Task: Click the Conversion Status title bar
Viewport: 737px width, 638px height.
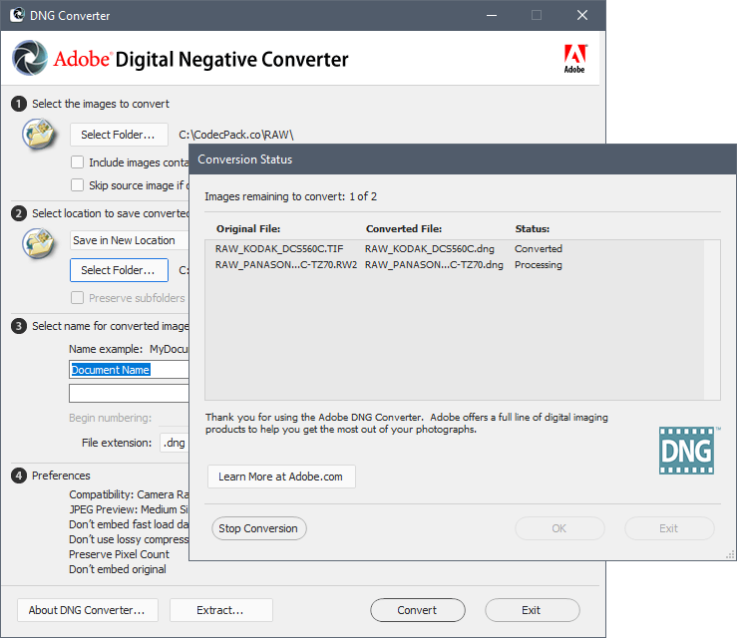Action: pos(463,159)
